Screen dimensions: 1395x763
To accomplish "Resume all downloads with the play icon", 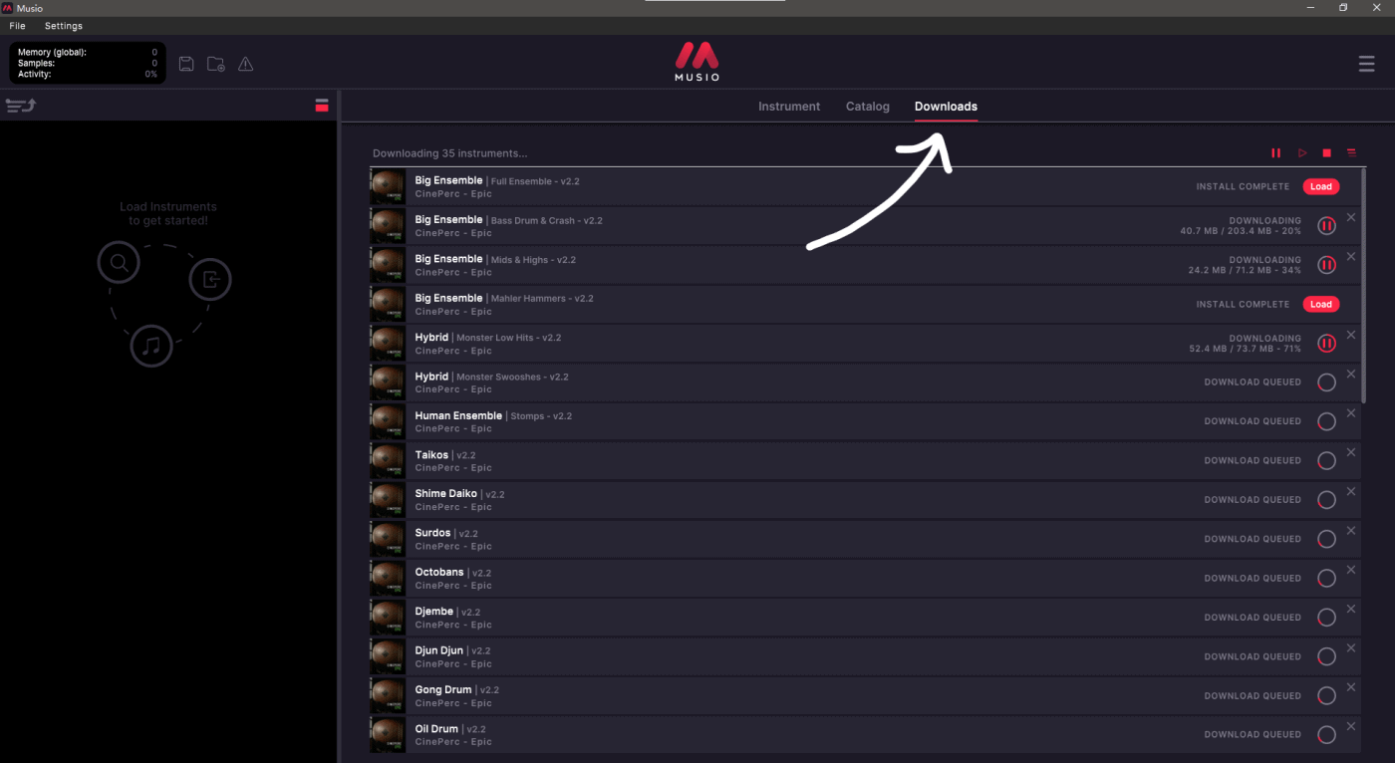I will tap(1302, 153).
